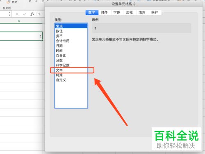Choose the 货币 category
This screenshot has width=205, height=154.
click(71, 36)
